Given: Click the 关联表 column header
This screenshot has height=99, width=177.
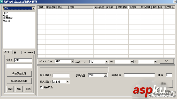Looking at the screenshot, I should point(111,7).
